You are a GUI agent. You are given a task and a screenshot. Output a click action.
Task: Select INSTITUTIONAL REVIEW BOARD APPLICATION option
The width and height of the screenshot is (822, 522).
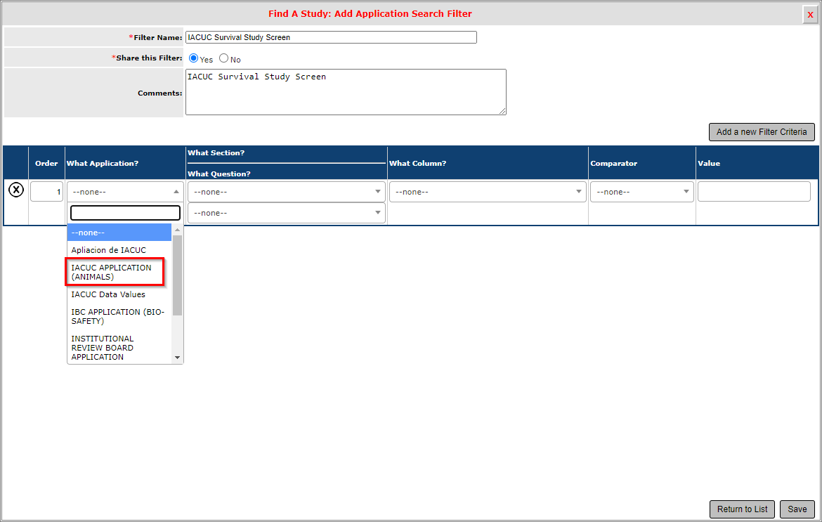point(119,348)
